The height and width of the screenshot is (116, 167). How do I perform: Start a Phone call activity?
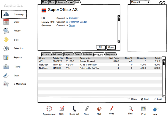pos(74,109)
